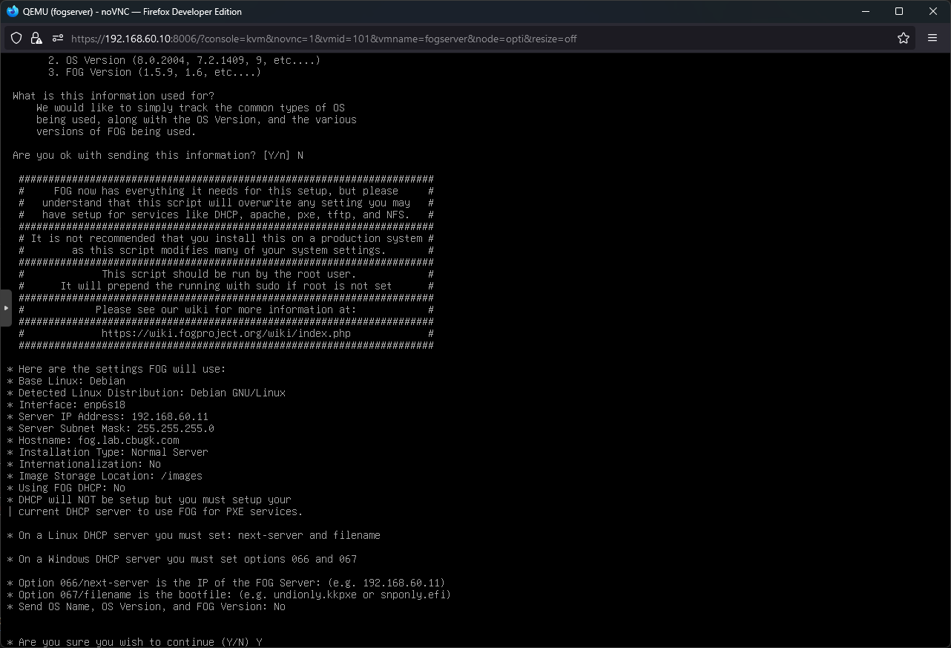Click 'Base Linux: Debian' line
The image size is (951, 648).
pyautogui.click(x=66, y=381)
